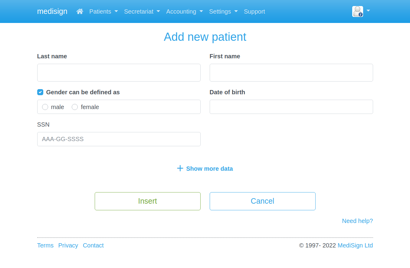
Task: Open the Need help? link
Action: click(x=357, y=221)
